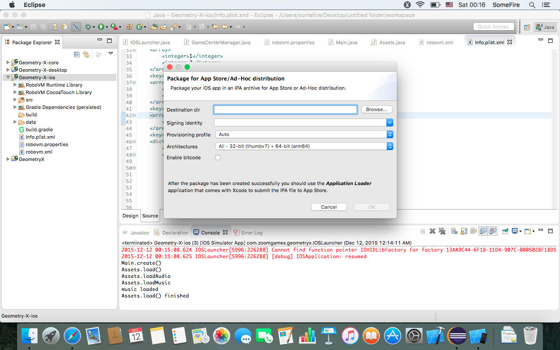
Task: Open Launchpad from the Dock
Action: click(x=51, y=336)
